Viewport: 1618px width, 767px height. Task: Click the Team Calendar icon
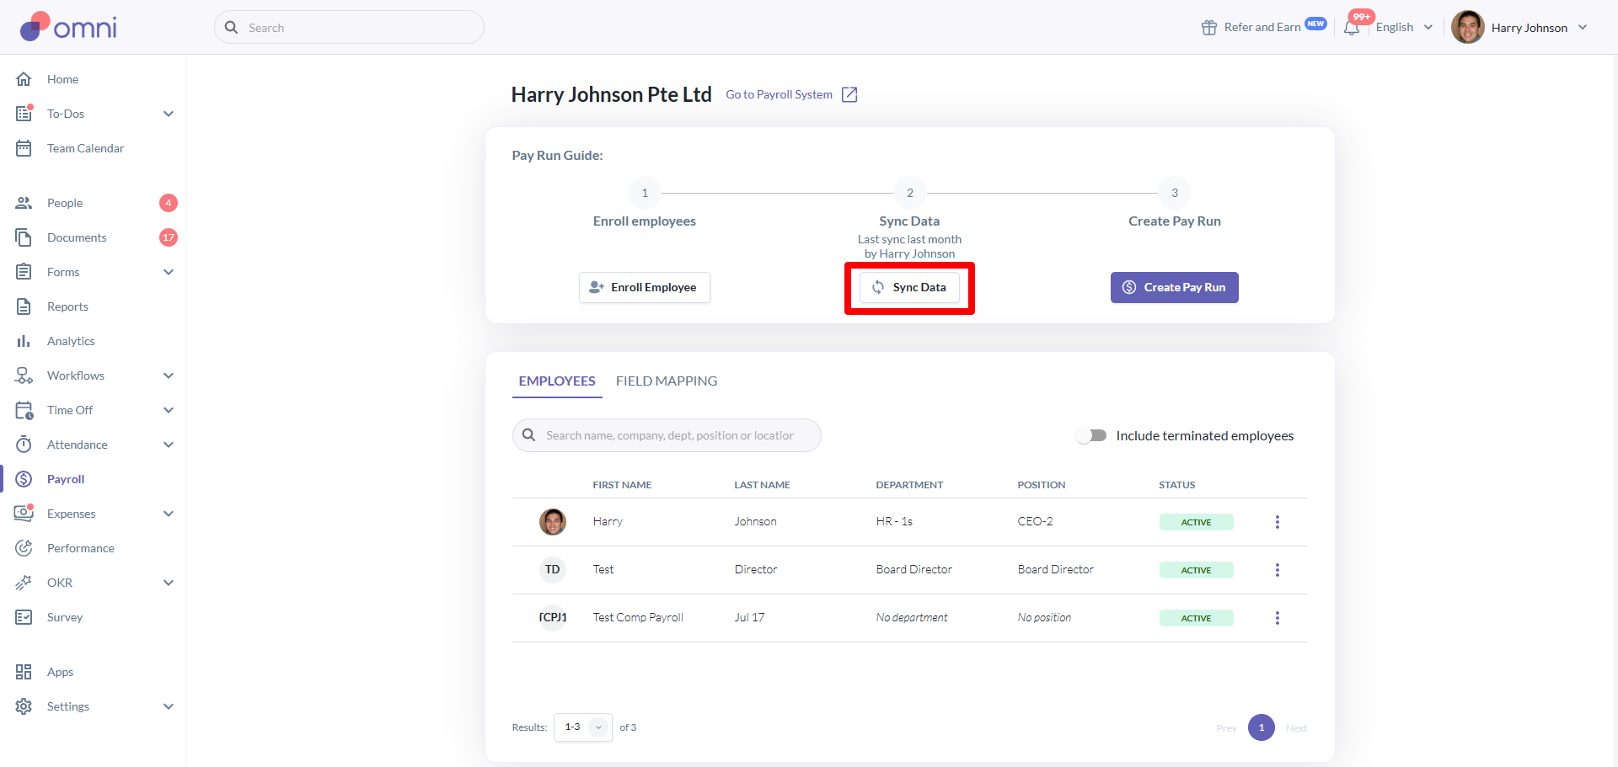click(x=24, y=148)
